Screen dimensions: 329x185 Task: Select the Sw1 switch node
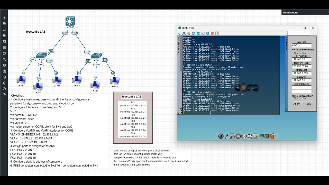(41, 55)
